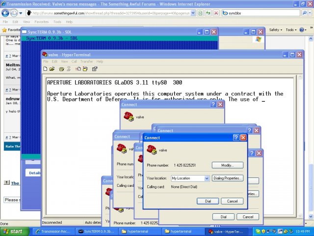Click the Dialing Properties... button

(227, 178)
